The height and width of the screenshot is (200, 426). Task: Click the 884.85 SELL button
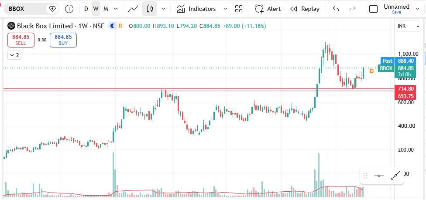21,40
